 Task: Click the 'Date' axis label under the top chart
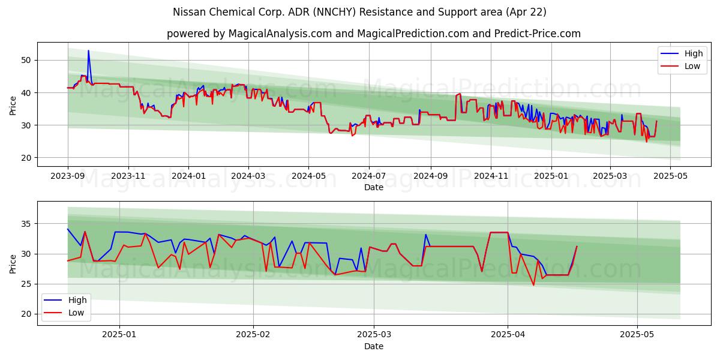(x=374, y=188)
